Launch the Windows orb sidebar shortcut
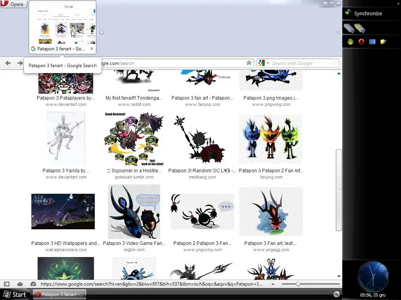401x300 pixels. (350, 41)
